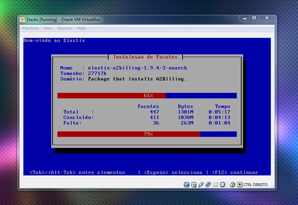Click the '<F12> continuar' hint text

[x=235, y=173]
